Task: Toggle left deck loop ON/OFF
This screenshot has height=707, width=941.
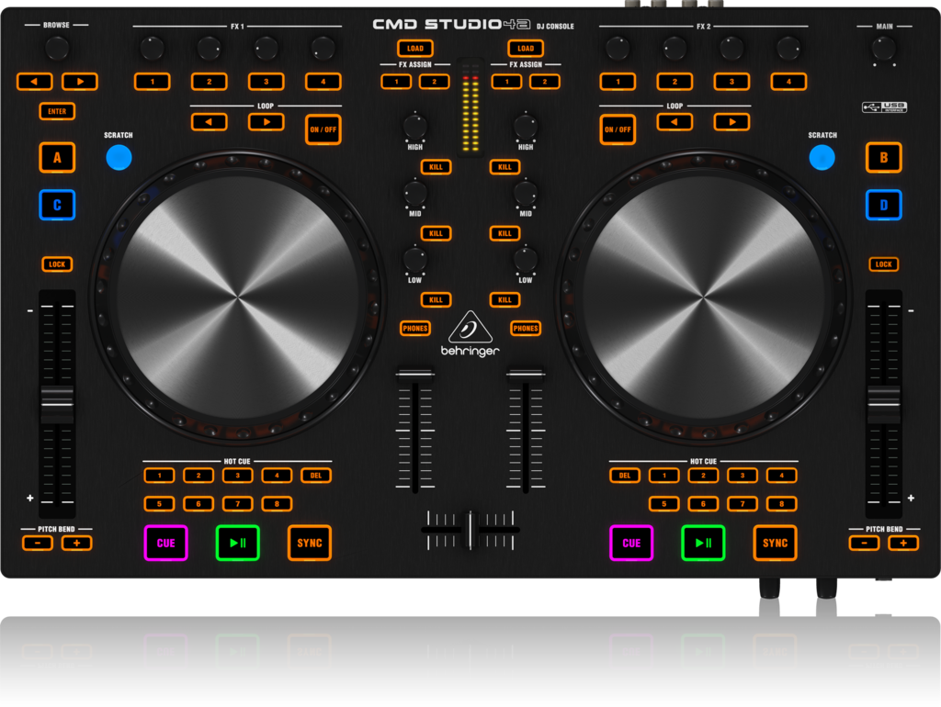Action: 323,129
